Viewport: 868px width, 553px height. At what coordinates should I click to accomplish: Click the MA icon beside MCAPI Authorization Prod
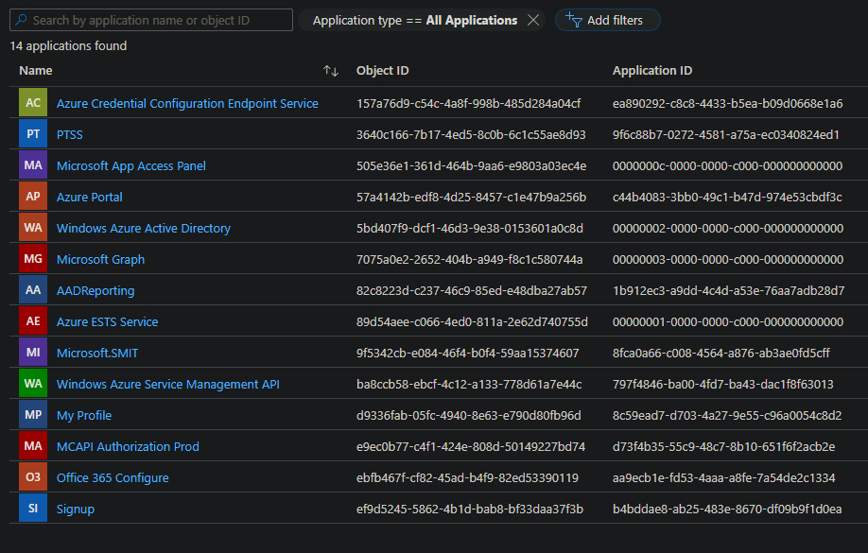[33, 446]
